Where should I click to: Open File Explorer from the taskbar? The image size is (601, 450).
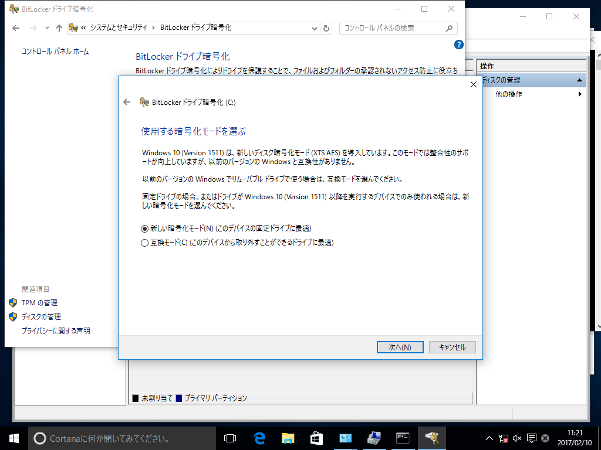(x=288, y=438)
